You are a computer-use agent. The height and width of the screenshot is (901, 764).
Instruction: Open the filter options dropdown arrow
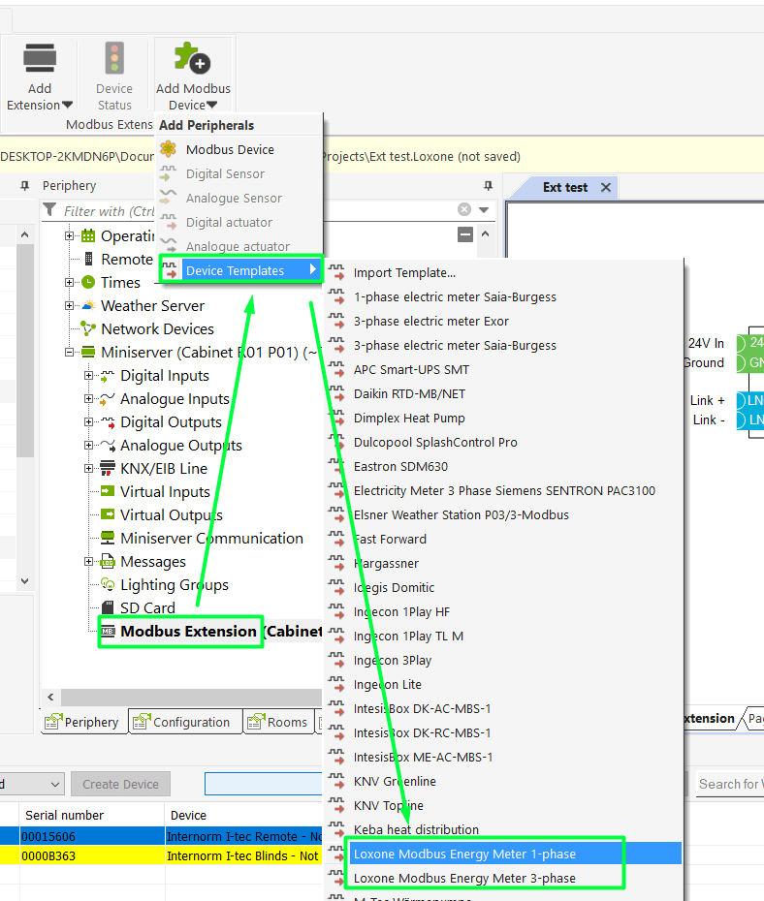point(484,210)
